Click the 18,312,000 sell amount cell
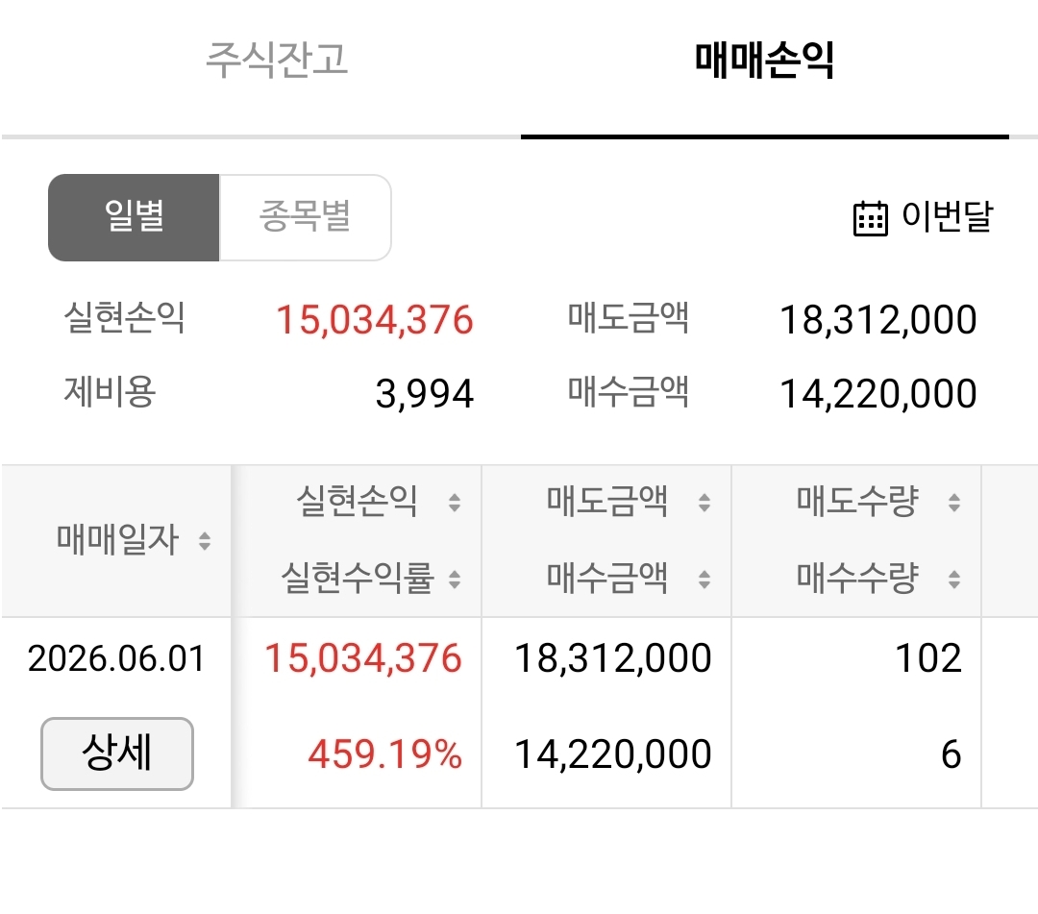1038x914 pixels. point(613,658)
